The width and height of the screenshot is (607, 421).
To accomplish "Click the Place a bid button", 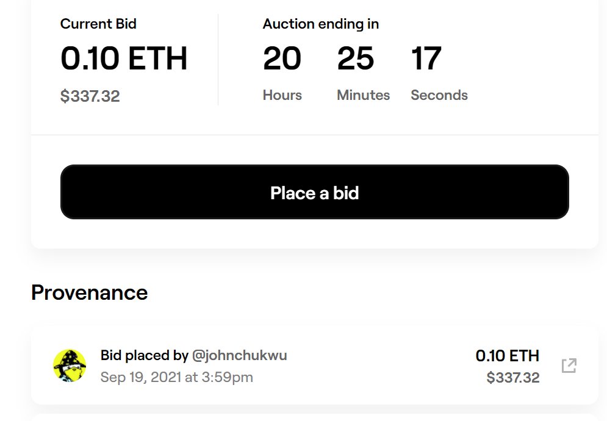I will pyautogui.click(x=314, y=192).
